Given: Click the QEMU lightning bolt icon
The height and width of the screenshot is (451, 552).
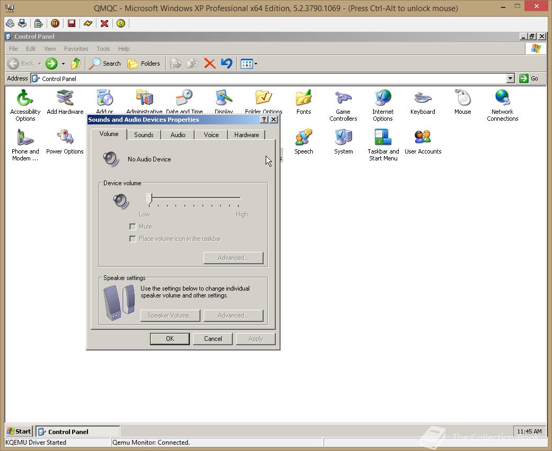Looking at the screenshot, I should click(x=88, y=23).
